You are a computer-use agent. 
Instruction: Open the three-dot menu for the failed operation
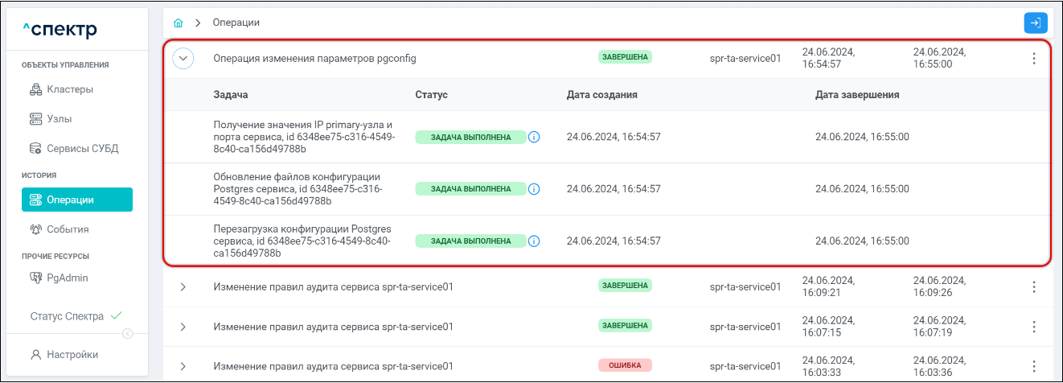coord(1034,366)
